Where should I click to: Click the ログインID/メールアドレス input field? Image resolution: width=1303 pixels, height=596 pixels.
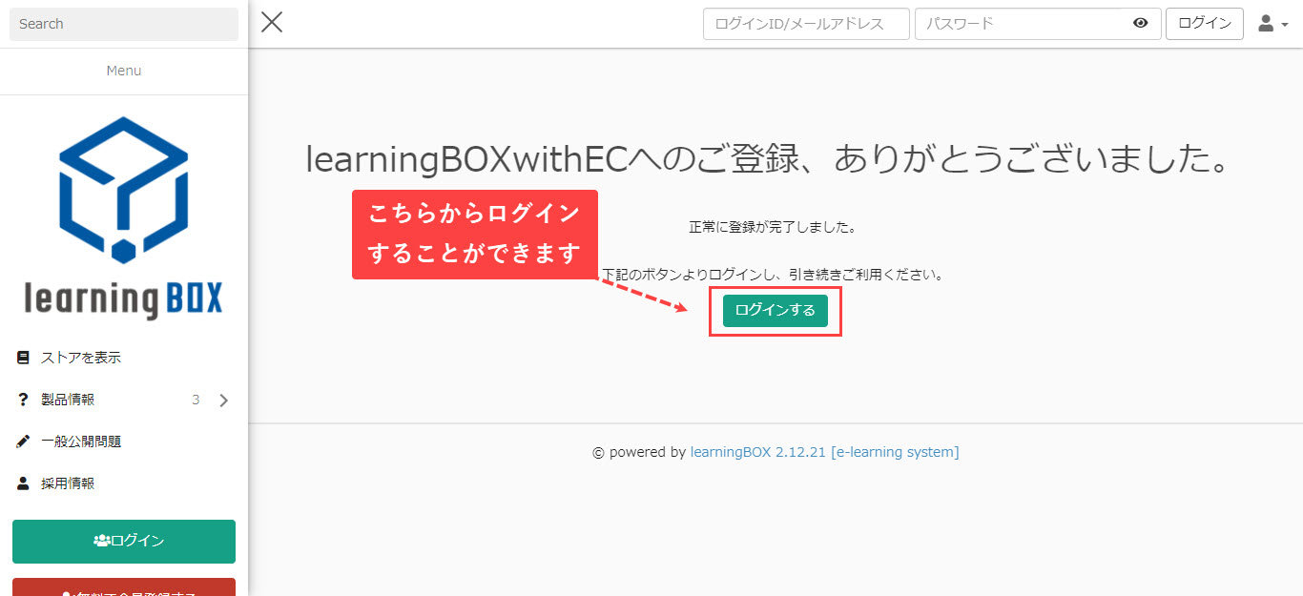pos(806,24)
